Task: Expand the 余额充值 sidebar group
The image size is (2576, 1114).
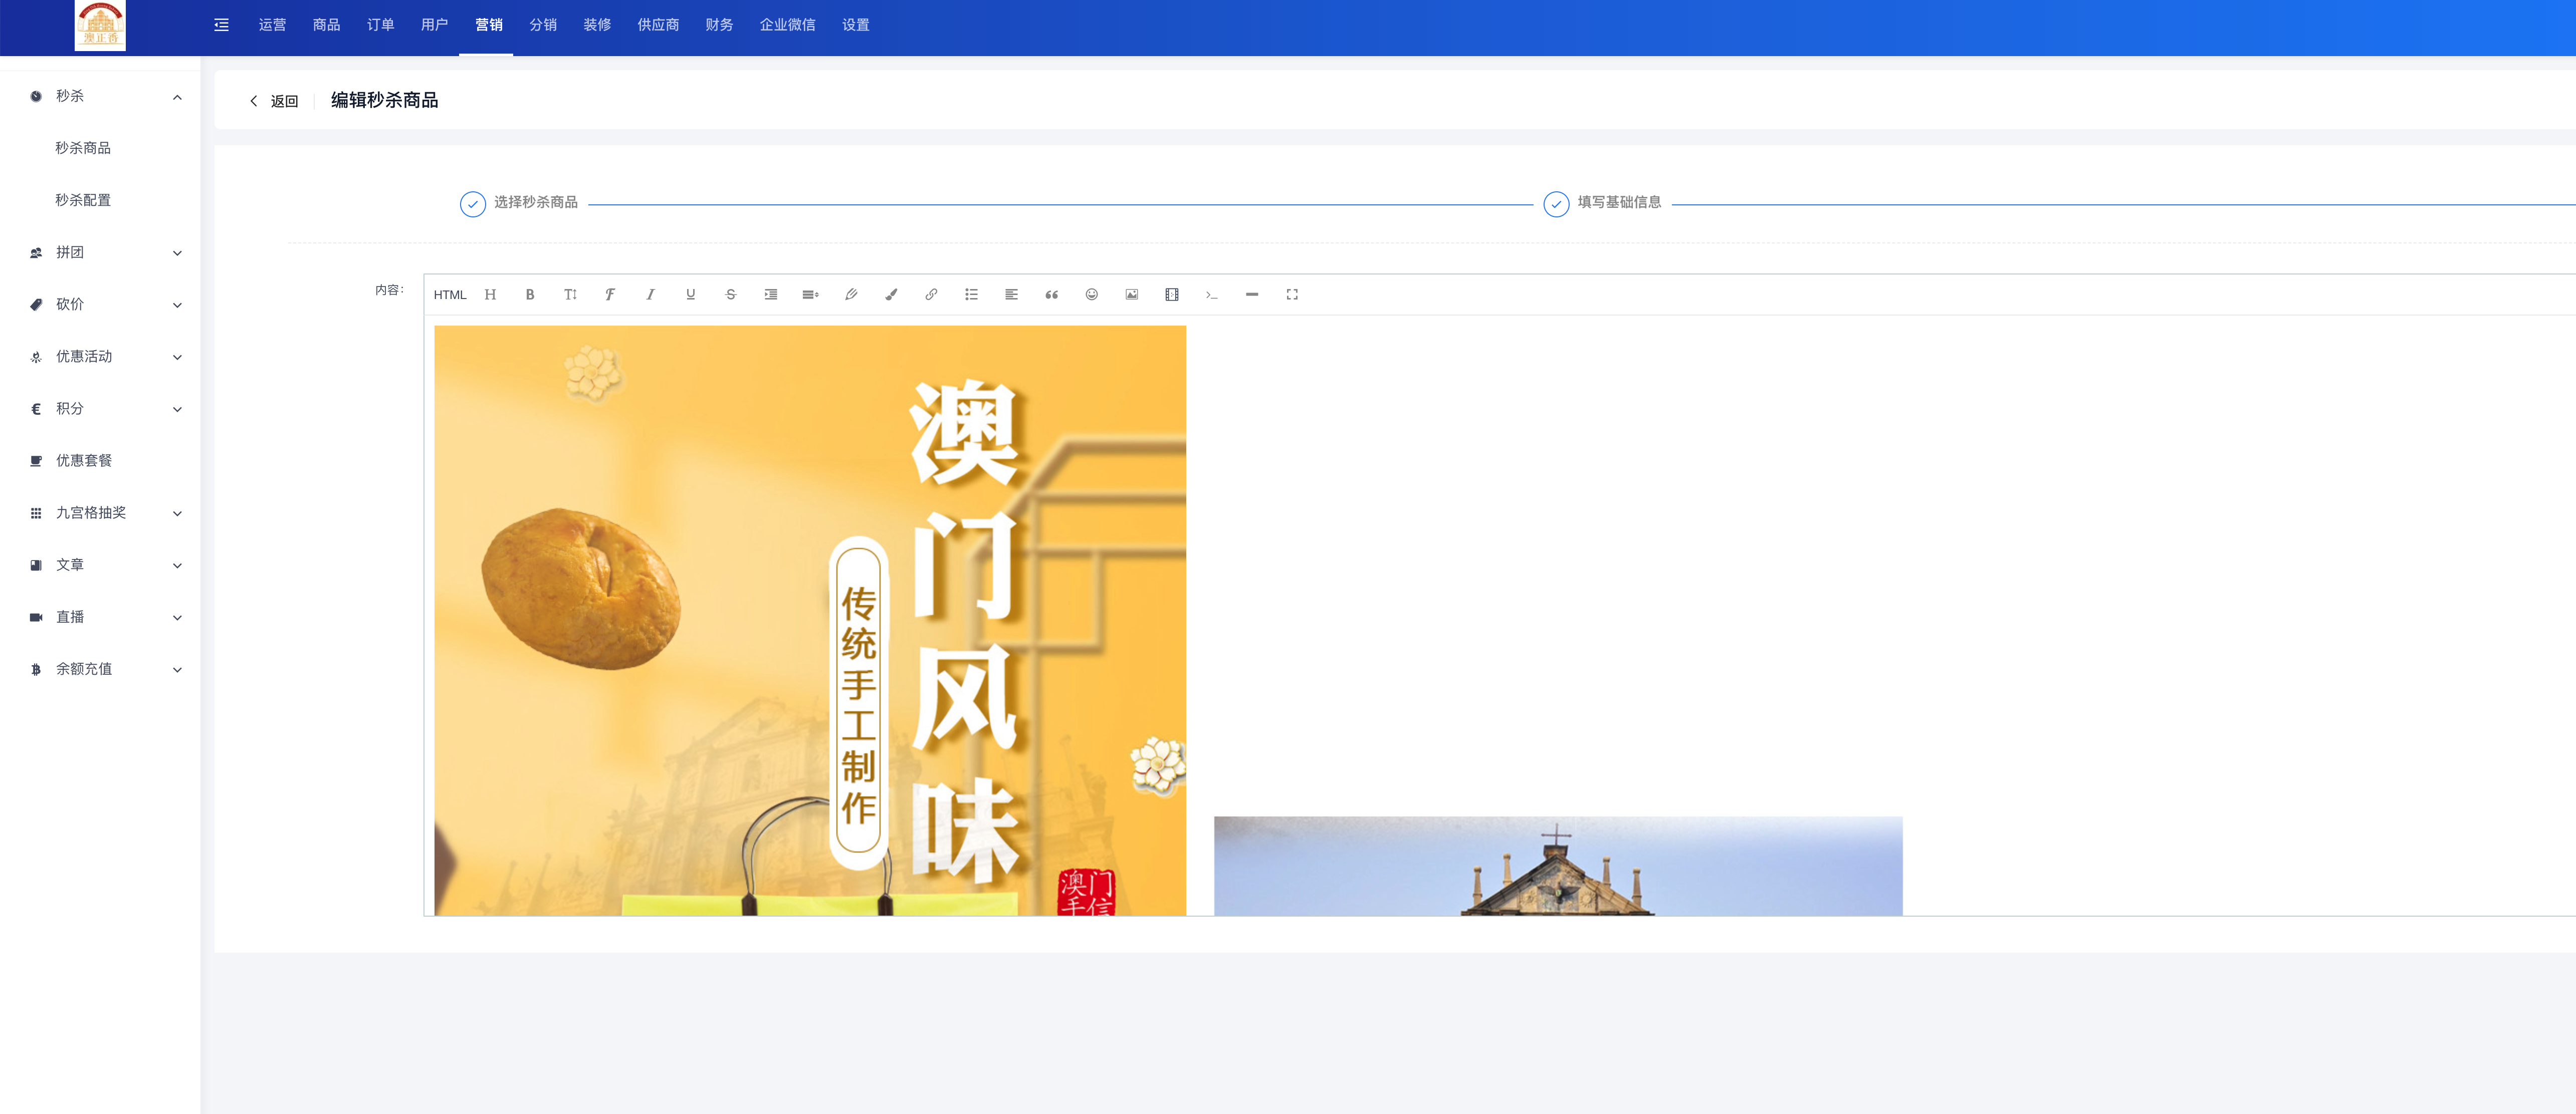Action: pos(100,669)
